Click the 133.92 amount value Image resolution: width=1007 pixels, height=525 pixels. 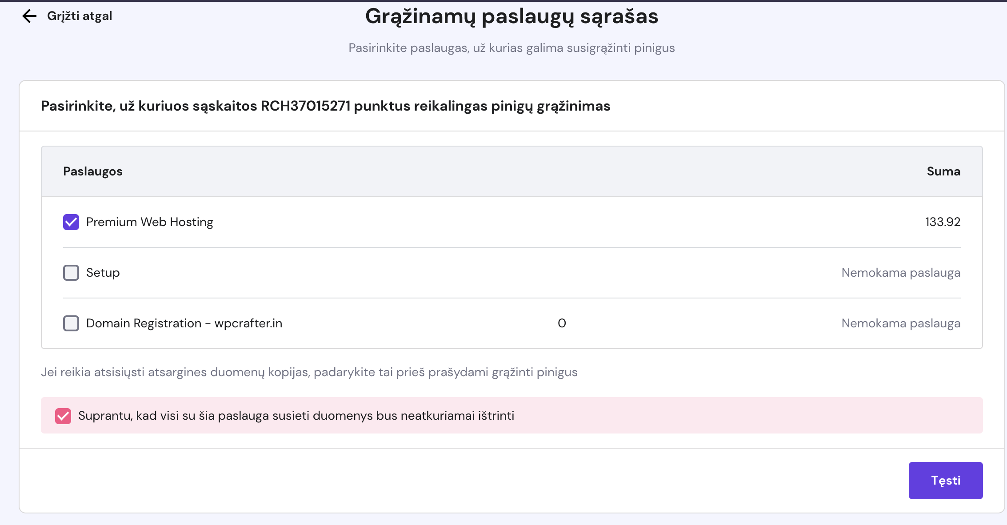pos(943,222)
